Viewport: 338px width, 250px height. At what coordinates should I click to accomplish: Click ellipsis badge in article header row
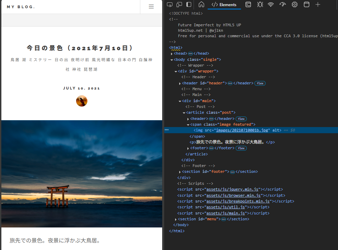pyautogui.click(x=211, y=119)
